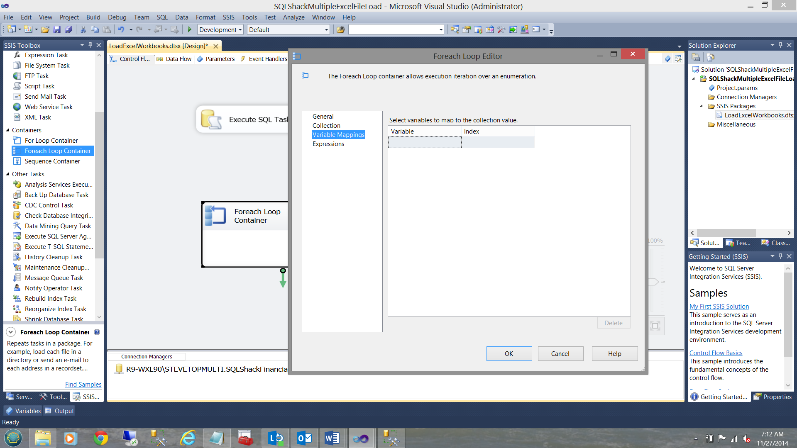Click the Foreach Loop Container help icon
The image size is (797, 448).
point(97,332)
